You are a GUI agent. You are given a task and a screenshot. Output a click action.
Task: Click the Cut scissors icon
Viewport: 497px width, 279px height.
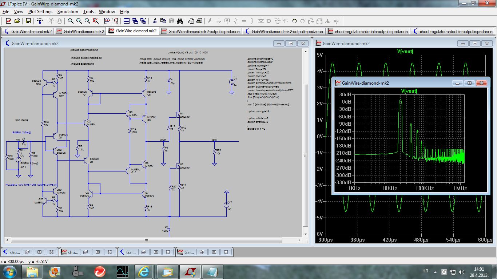pos(155,21)
